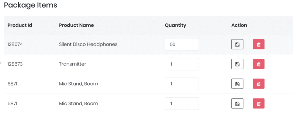Save the first Mic Stand, Boom row
Viewport: 300px width, 116px height.
pos(237,84)
